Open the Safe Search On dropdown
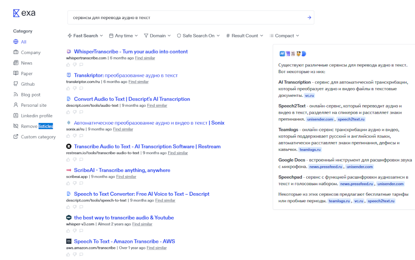Screen dimensions: 415x260 click(x=198, y=36)
